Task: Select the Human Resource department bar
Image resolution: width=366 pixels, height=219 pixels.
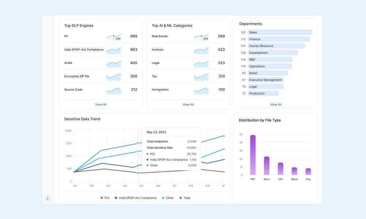Action: (276, 46)
